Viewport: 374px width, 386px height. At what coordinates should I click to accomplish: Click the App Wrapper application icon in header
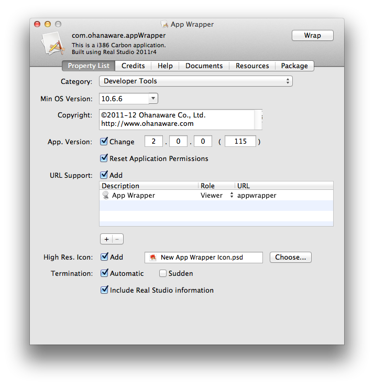53,44
